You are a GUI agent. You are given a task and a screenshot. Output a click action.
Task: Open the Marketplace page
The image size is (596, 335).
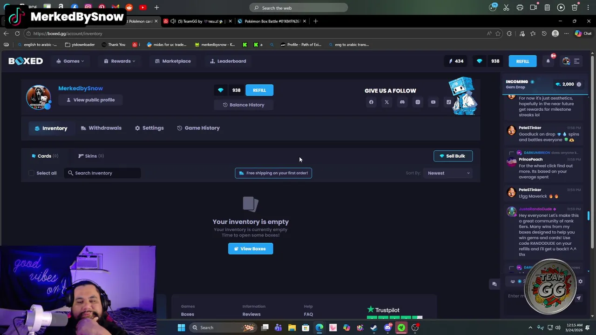[x=173, y=61]
